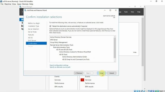Click the selections list vertical scrollbar thumb
The image size is (165, 92).
(x=115, y=48)
